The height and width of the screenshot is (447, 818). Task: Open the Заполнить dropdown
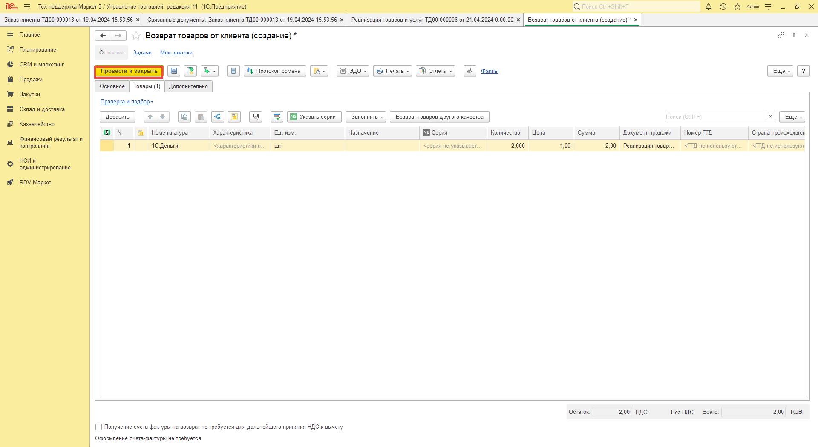366,117
